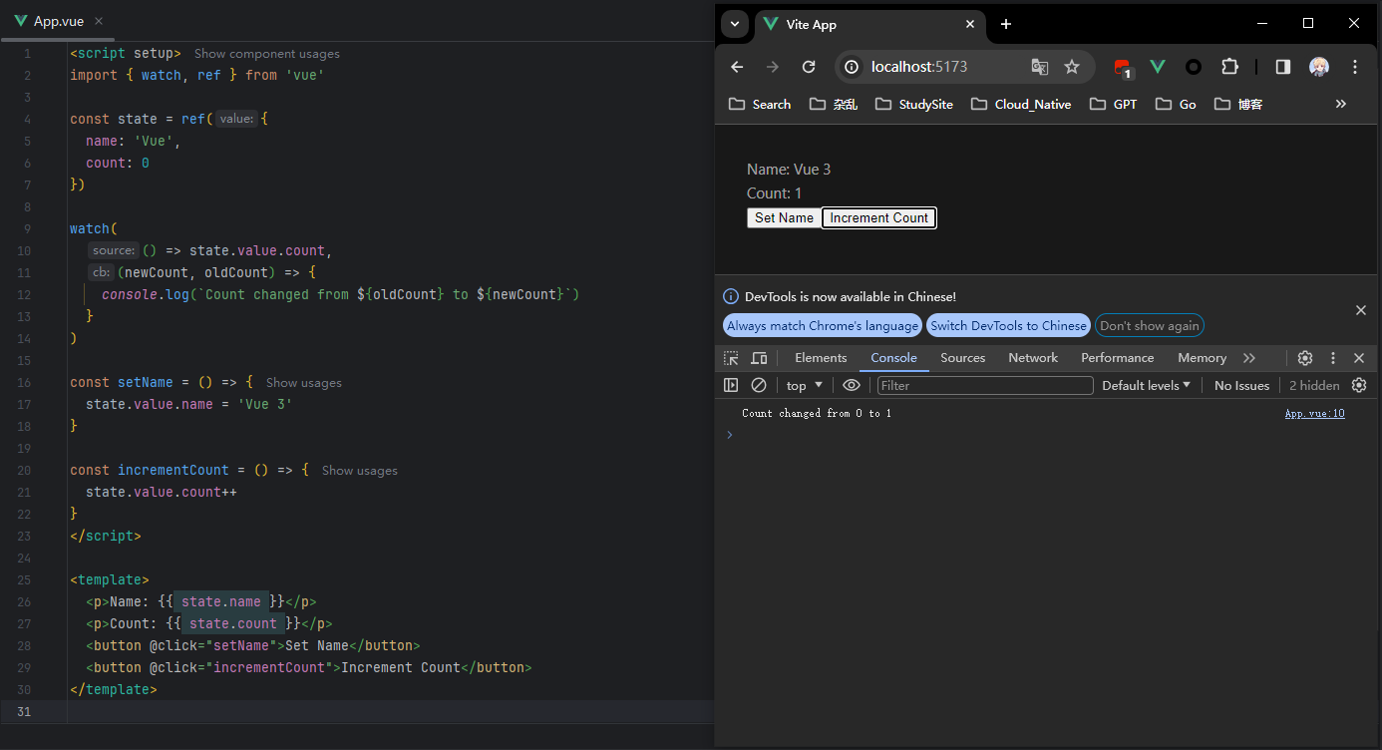The width and height of the screenshot is (1382, 750).
Task: Switch to the Performance tab
Action: (x=1117, y=358)
